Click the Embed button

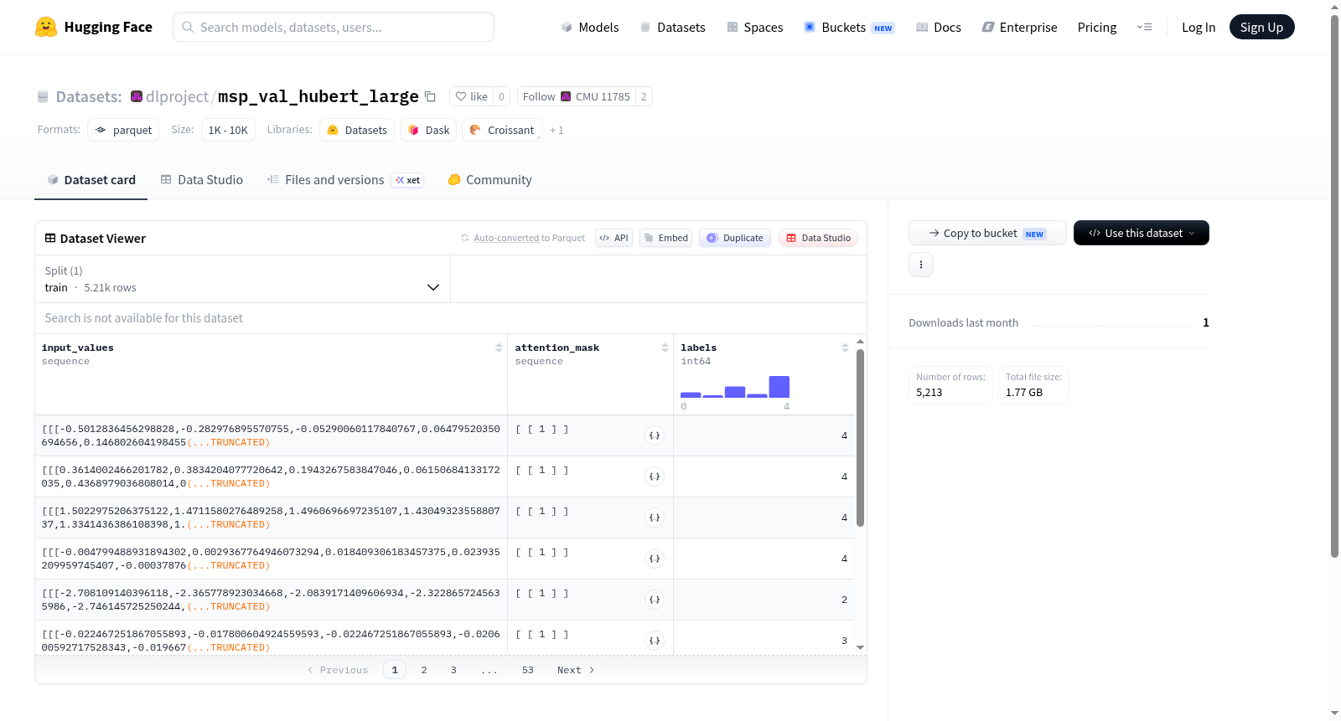pyautogui.click(x=666, y=238)
